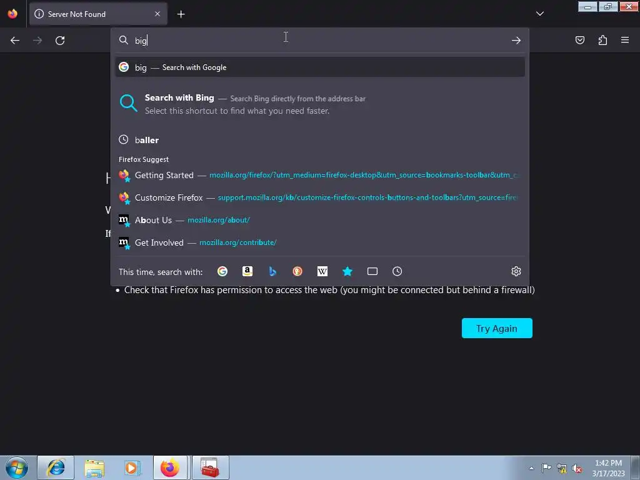Search bookmarks with the star icon
Screen dimensions: 640x480
point(347,271)
